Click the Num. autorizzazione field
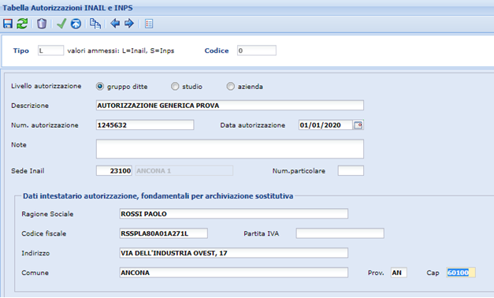This screenshot has height=298, width=494. coord(145,125)
